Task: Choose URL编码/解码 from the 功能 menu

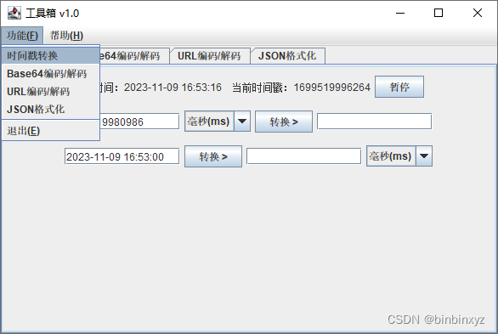Action: (51, 92)
